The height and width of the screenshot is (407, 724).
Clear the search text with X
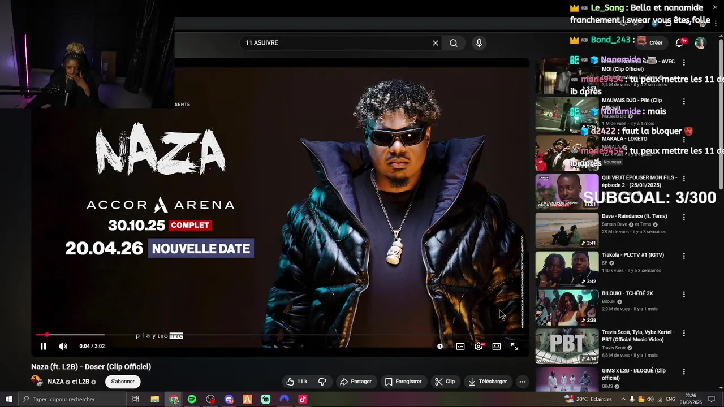[436, 43]
